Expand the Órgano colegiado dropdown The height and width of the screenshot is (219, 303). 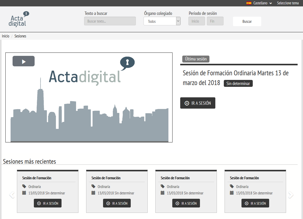[x=162, y=21]
